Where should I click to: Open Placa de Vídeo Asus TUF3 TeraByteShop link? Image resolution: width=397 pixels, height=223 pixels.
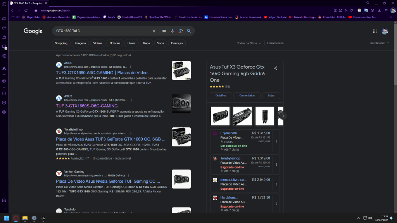pyautogui.click(x=110, y=139)
